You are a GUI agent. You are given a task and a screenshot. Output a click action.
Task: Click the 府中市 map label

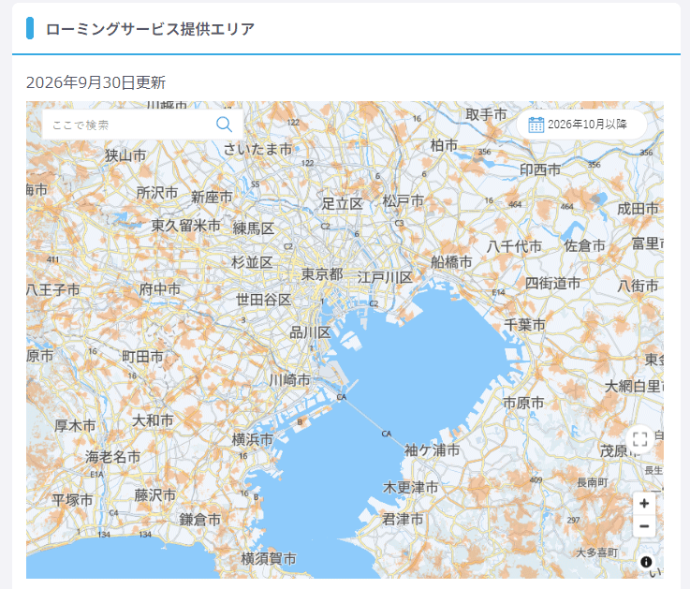[160, 289]
